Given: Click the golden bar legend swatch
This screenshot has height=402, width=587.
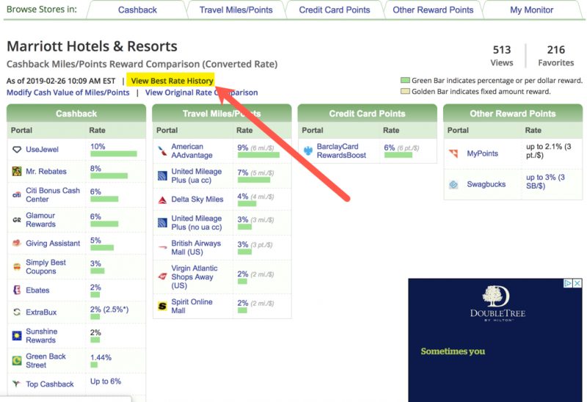Looking at the screenshot, I should 405,91.
